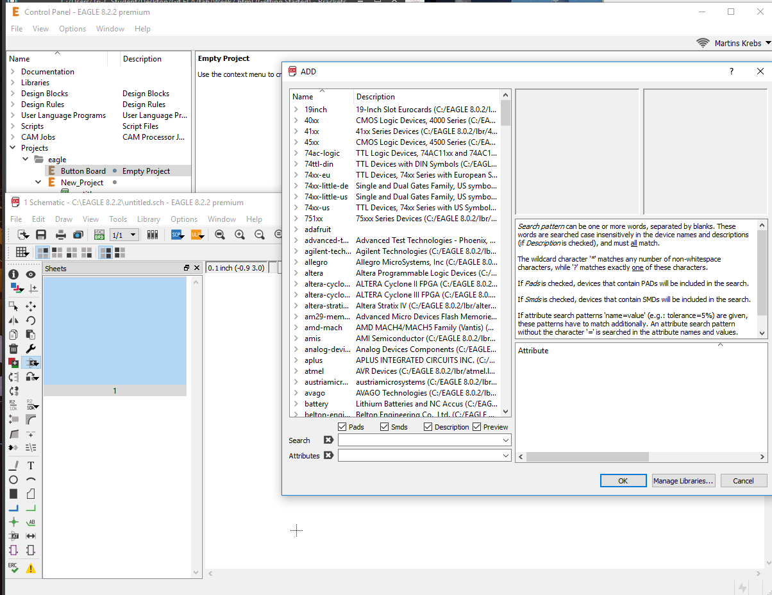Select the Text (T) tool
The width and height of the screenshot is (772, 595).
[x=30, y=465]
